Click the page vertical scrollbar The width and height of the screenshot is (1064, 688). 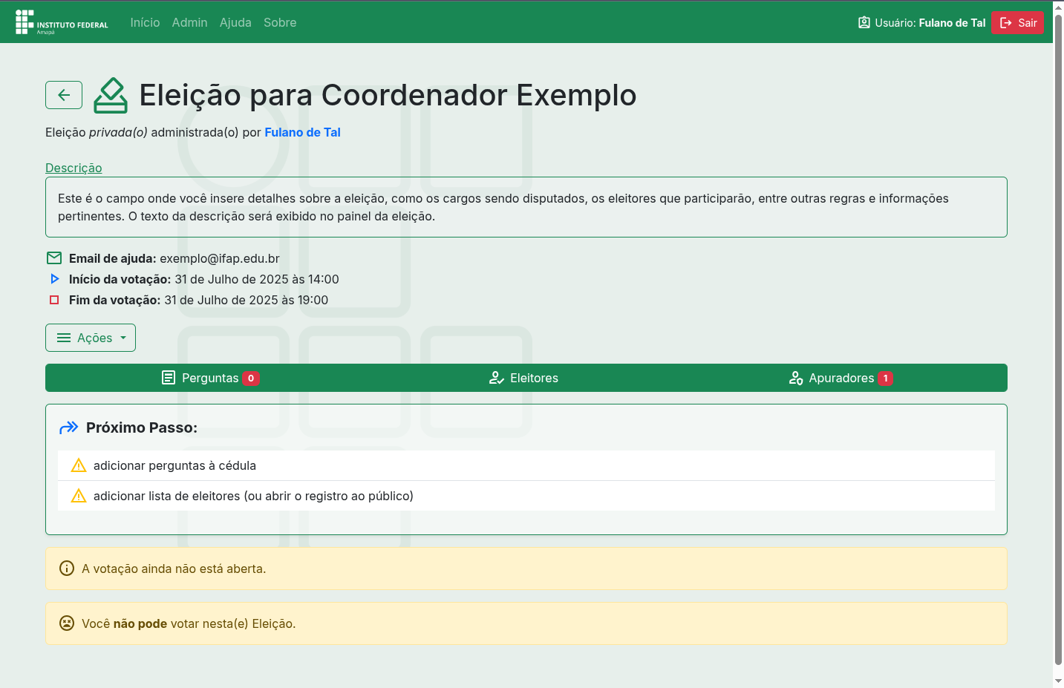[1058, 340]
